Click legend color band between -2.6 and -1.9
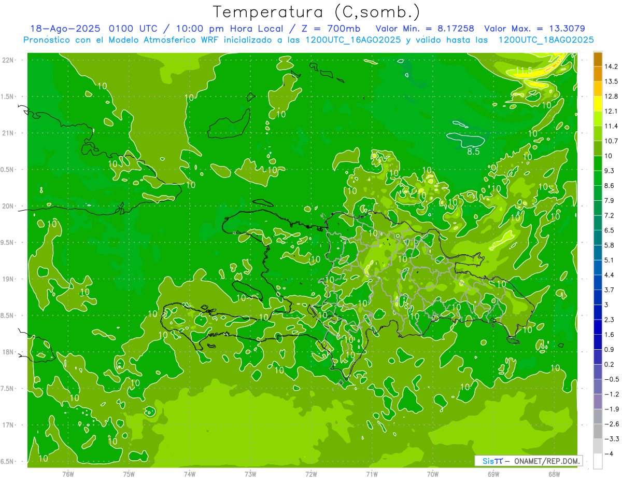This screenshot has height=481, width=622. click(x=598, y=416)
